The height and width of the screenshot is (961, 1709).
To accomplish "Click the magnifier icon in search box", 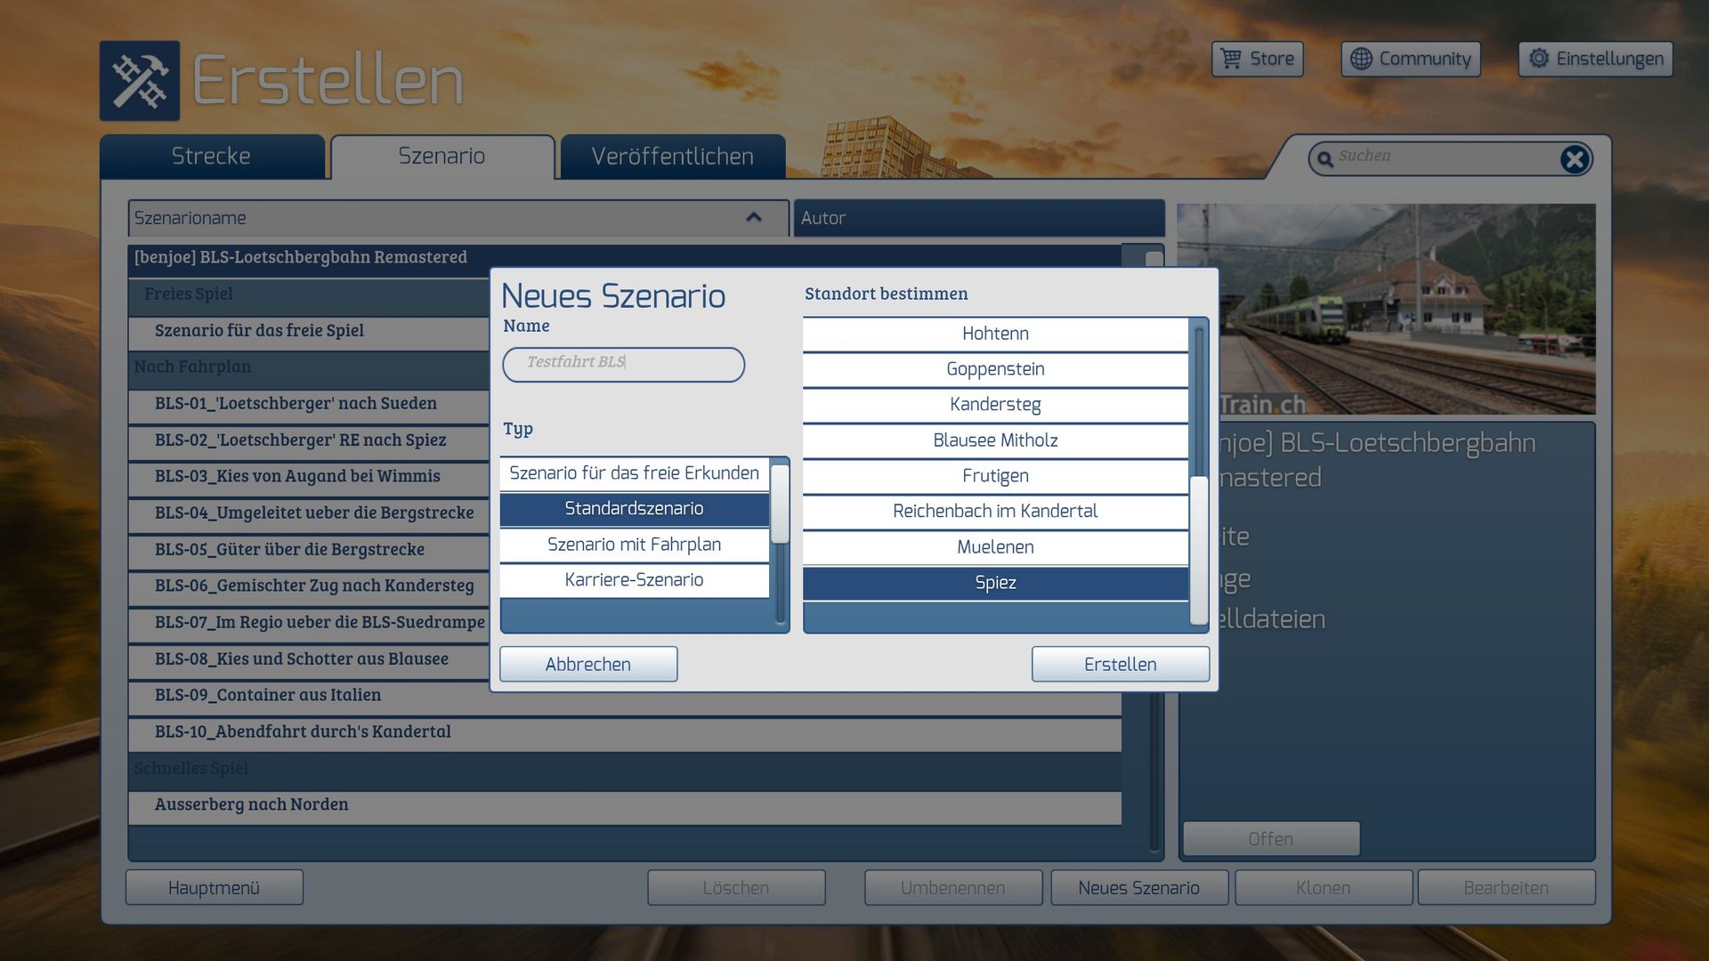I will point(1324,159).
